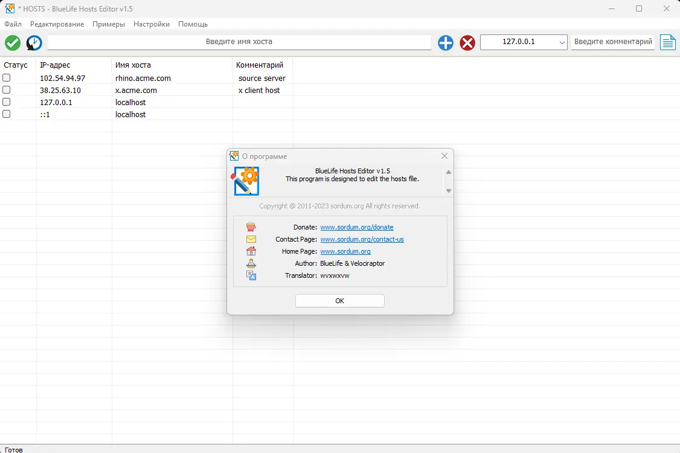Click the green checkmark save hosts icon
This screenshot has width=680, height=453.
[x=12, y=43]
